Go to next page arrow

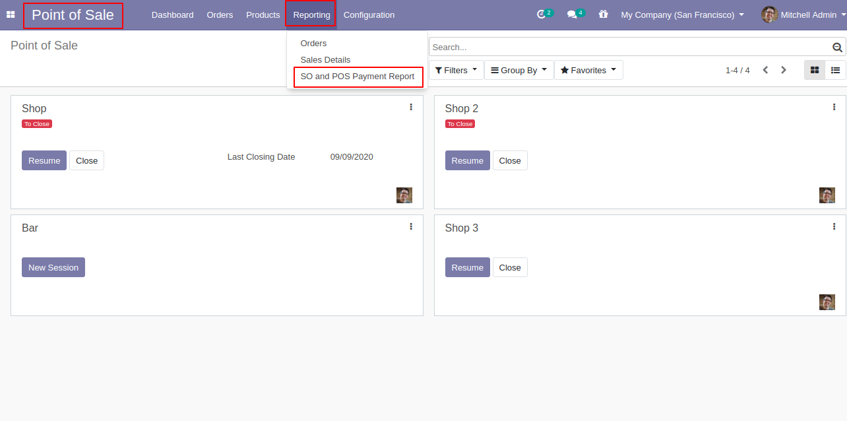pyautogui.click(x=784, y=70)
